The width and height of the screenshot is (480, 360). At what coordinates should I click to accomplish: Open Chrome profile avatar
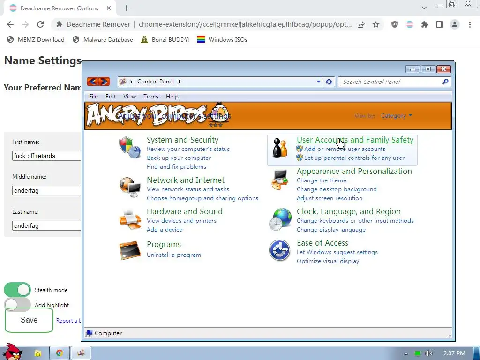tap(455, 24)
